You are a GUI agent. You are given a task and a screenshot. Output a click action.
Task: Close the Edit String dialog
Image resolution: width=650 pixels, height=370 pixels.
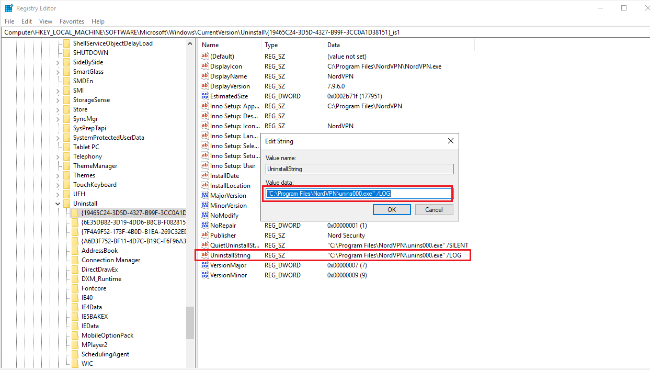tap(451, 141)
